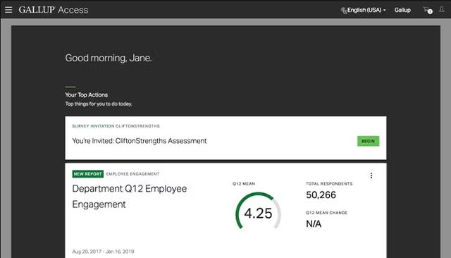Open the shopping cart icon

coord(426,10)
